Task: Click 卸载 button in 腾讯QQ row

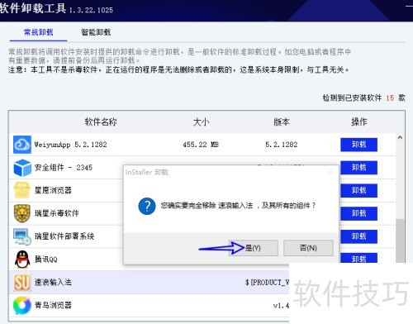Action: [358, 258]
